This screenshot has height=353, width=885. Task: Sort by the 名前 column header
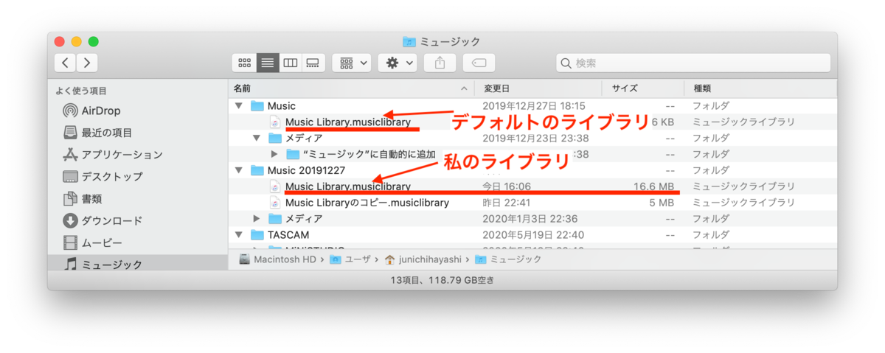tap(351, 88)
